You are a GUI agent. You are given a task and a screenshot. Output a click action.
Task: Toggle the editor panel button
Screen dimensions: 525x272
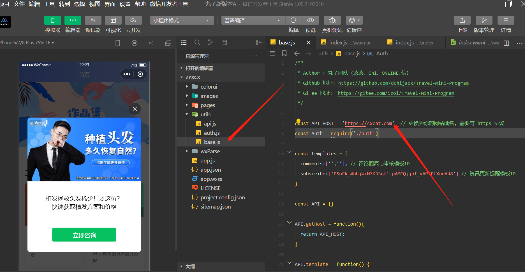(73, 20)
